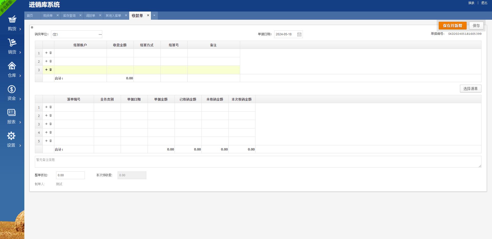Click the small gear icon above 销货单位
This screenshot has width=492, height=239.
click(x=32, y=27)
